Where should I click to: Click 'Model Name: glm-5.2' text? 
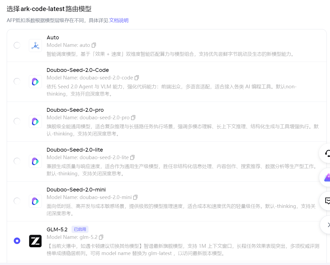[72, 237]
